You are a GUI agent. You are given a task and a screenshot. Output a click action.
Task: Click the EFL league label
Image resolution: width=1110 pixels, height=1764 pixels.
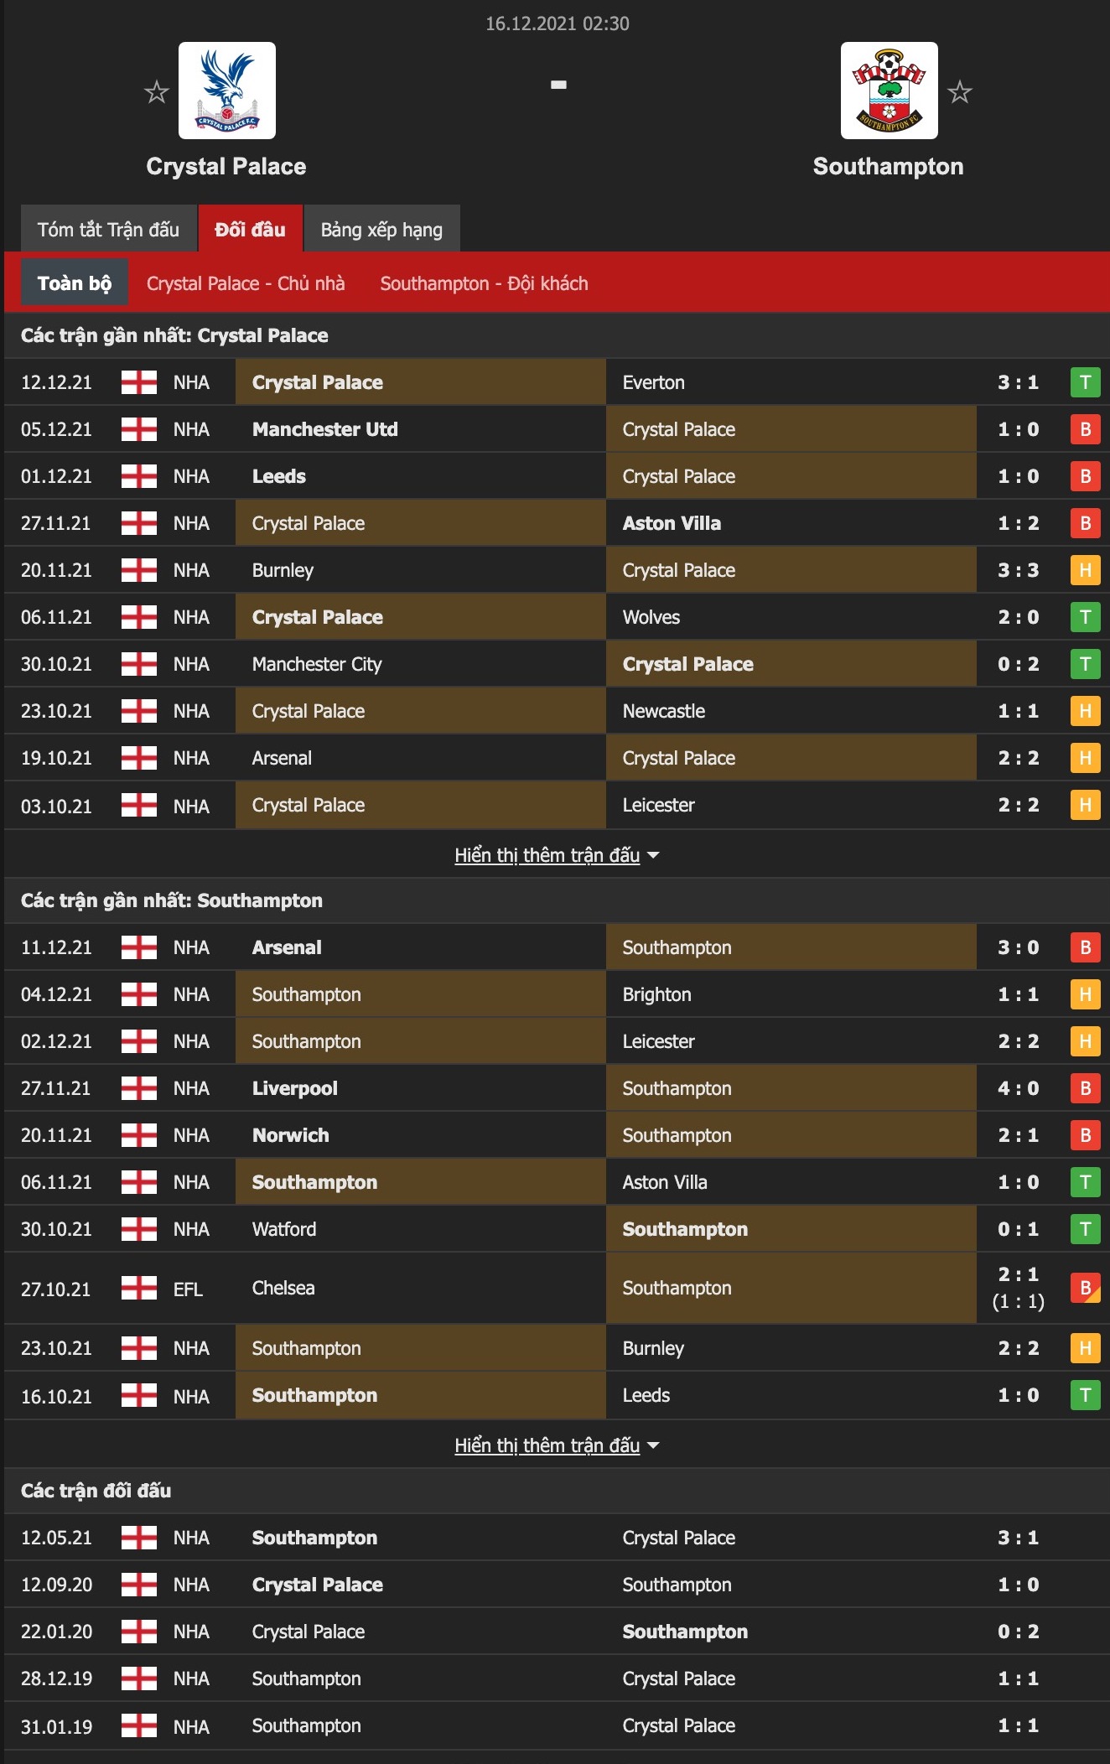[x=188, y=1289]
